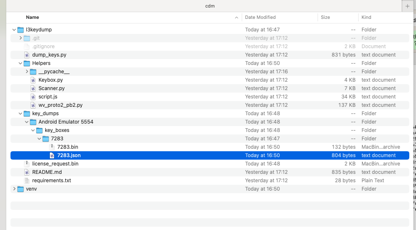Sort by the Kind column header
Viewport: 416px width, 230px height.
[366, 17]
